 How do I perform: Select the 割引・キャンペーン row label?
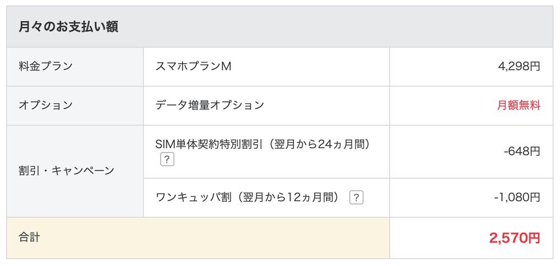tap(67, 171)
